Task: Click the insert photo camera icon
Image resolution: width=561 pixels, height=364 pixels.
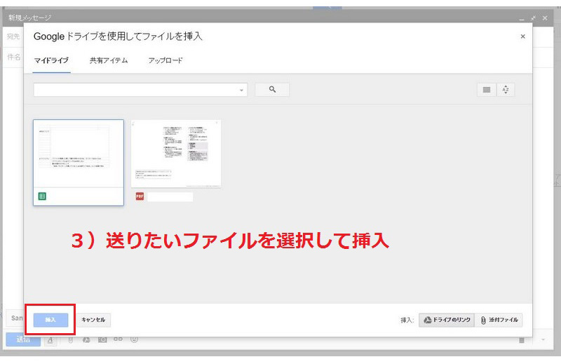Action: (102, 339)
